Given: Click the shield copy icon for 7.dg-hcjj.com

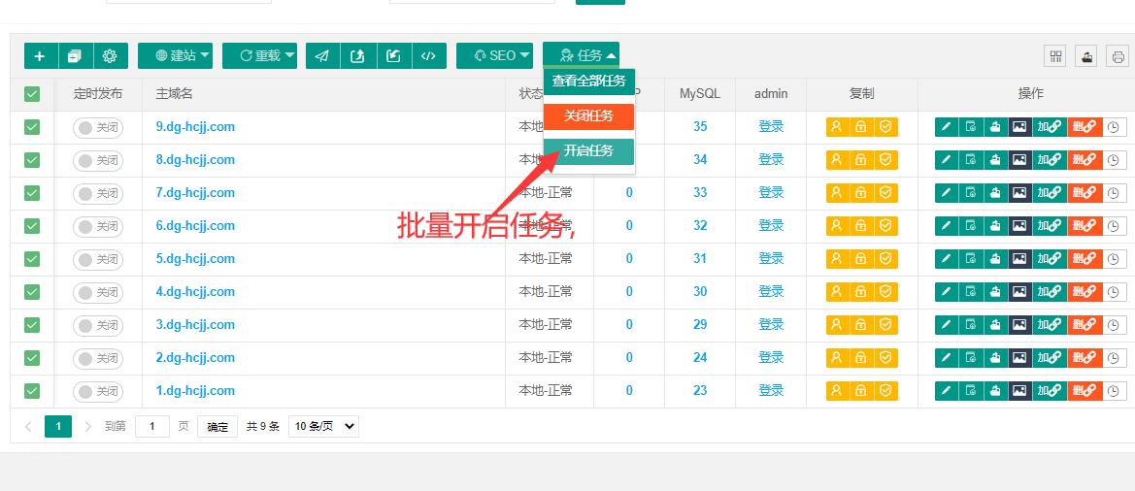Looking at the screenshot, I should 886,193.
